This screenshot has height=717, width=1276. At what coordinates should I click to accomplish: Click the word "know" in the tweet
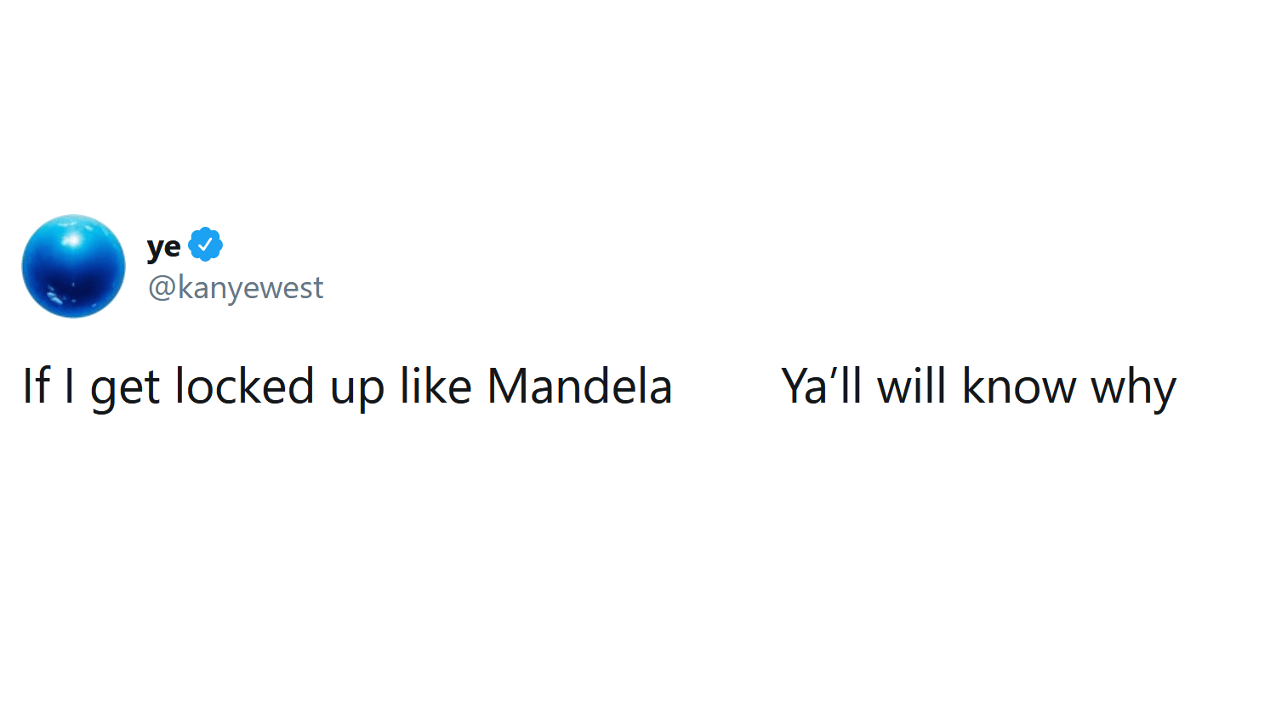coord(1018,387)
